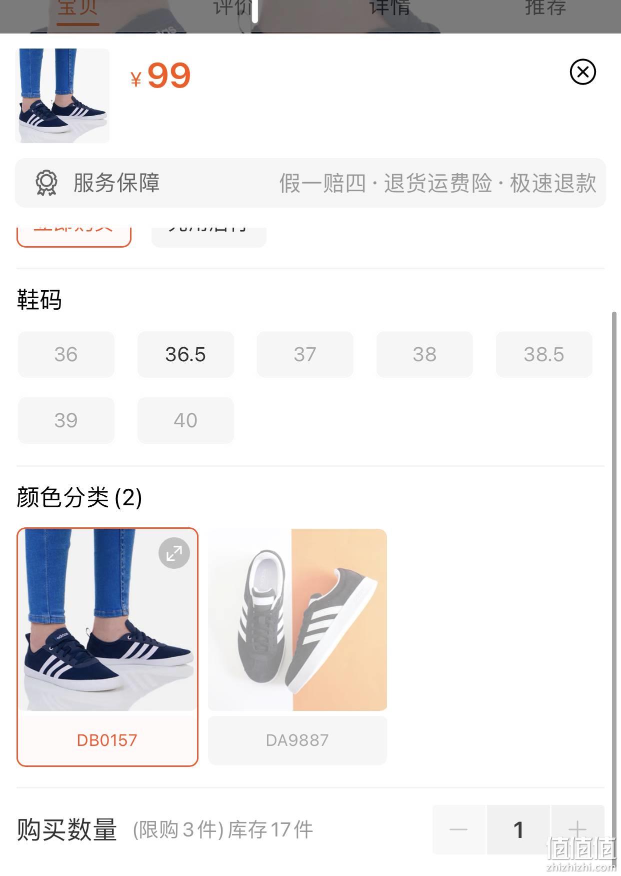Screen dimensions: 621x876
Task: Pick shoe size 40
Action: pyautogui.click(x=185, y=420)
